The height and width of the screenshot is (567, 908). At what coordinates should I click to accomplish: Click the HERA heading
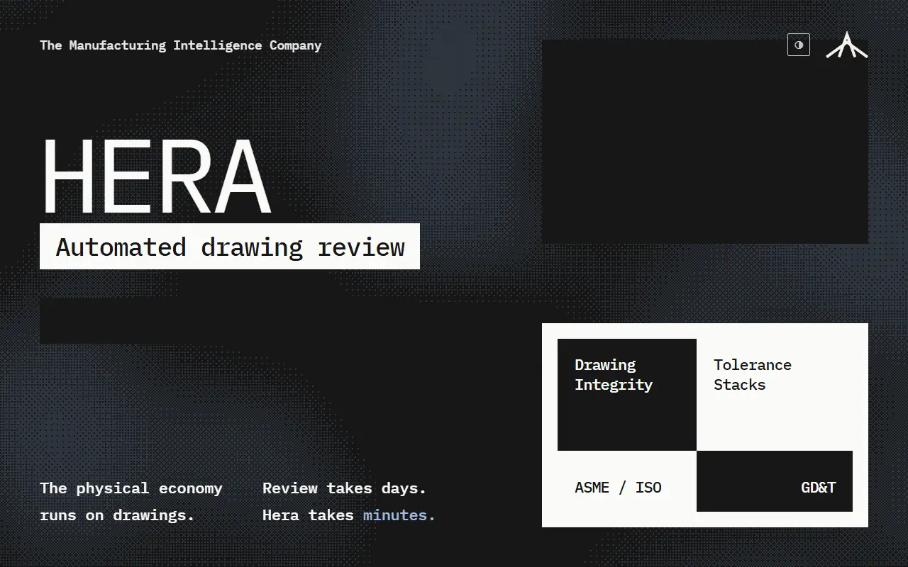click(156, 176)
